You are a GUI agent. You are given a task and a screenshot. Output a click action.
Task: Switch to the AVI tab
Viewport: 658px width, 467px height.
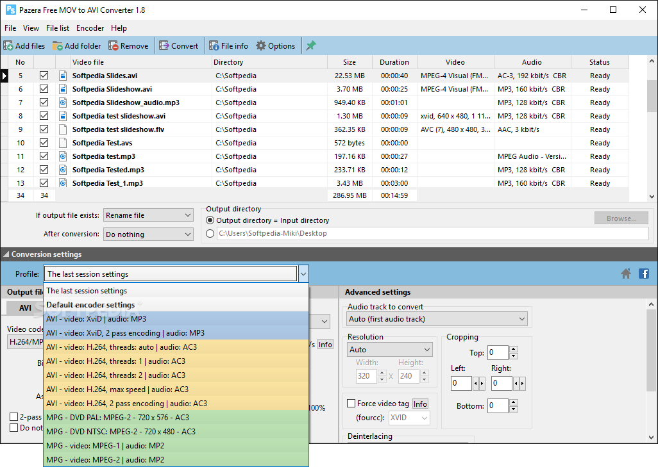pos(25,307)
